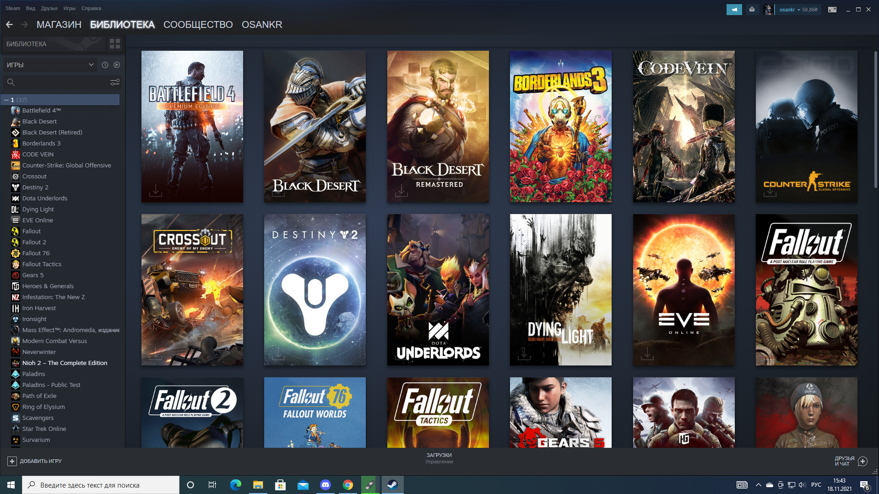Toggle show ready-to-play games filter
Viewport: 879px width, 494px height.
point(117,65)
